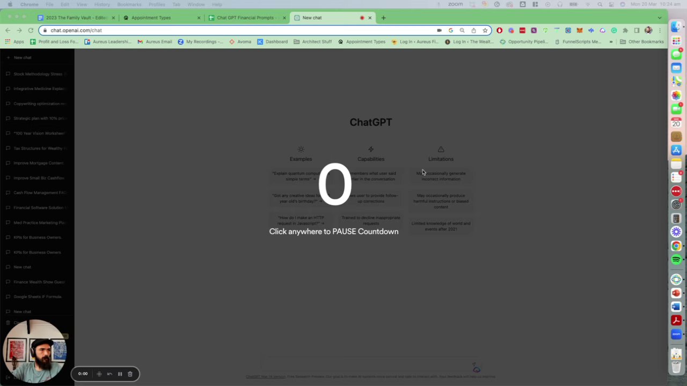Image resolution: width=687 pixels, height=386 pixels.
Task: Go forward with the browser forward arrow
Action: pyautogui.click(x=19, y=30)
